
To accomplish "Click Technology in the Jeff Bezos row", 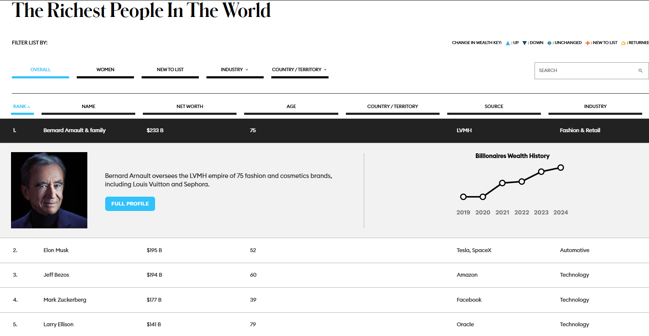I will click(x=574, y=275).
